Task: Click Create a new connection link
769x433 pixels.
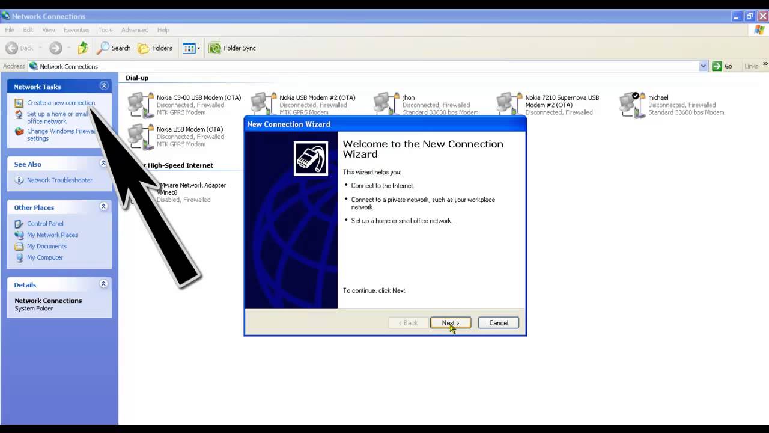Action: [x=61, y=103]
